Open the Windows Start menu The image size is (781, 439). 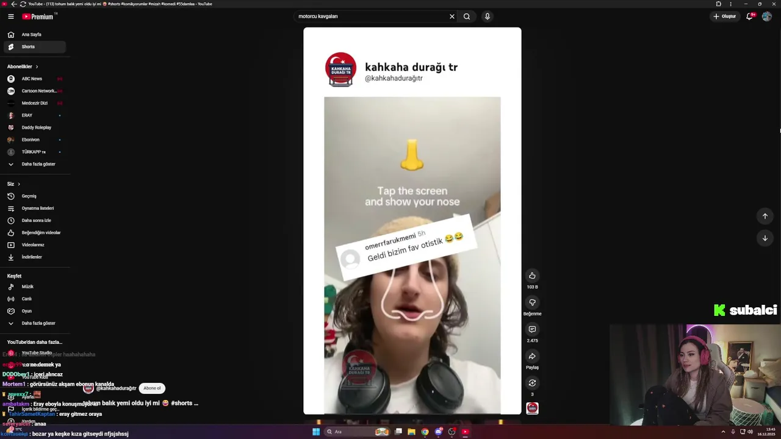point(316,432)
